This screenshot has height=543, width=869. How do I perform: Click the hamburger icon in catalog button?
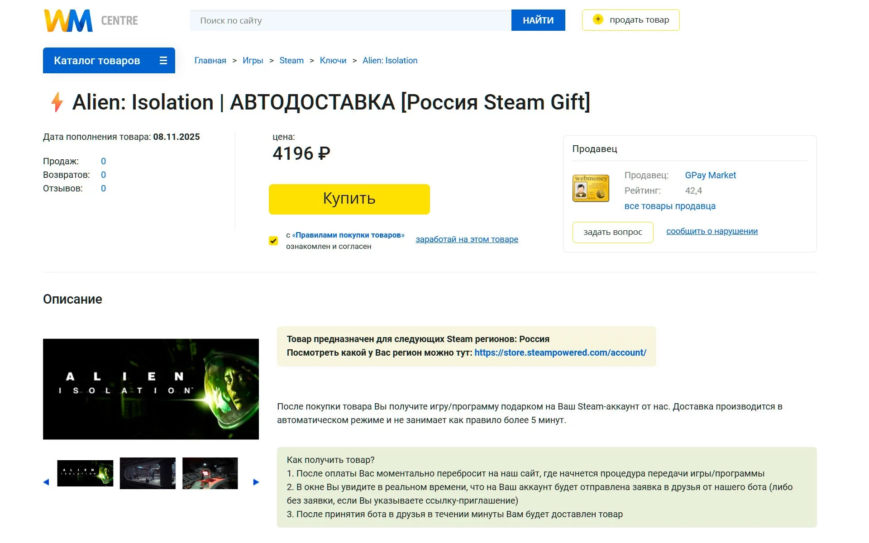(x=163, y=61)
